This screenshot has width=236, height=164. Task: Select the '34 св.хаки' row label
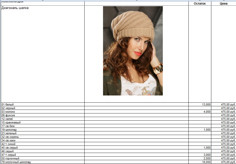click(8, 141)
